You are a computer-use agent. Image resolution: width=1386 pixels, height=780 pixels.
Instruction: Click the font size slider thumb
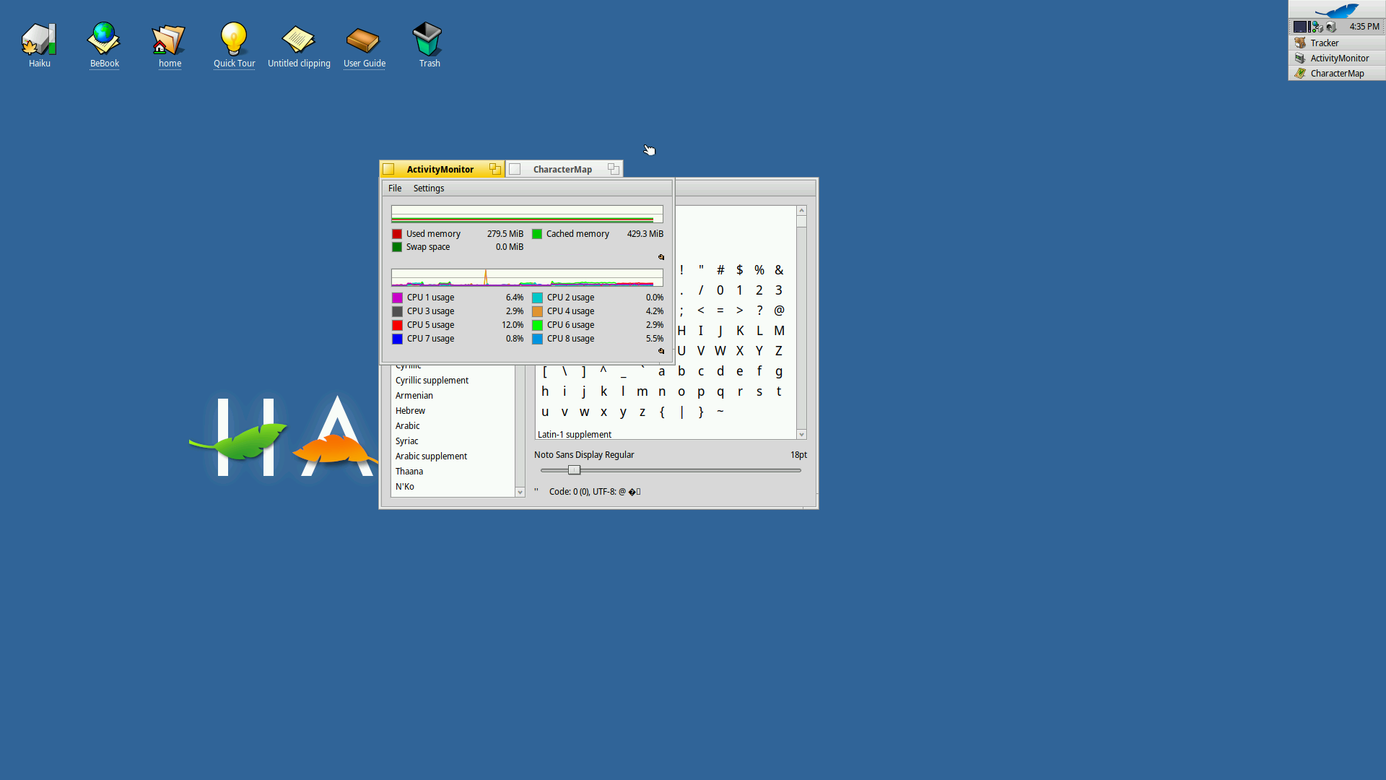tap(574, 470)
